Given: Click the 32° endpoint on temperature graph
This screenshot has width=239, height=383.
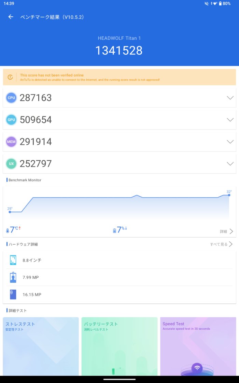Looking at the screenshot, I should (x=229, y=195).
